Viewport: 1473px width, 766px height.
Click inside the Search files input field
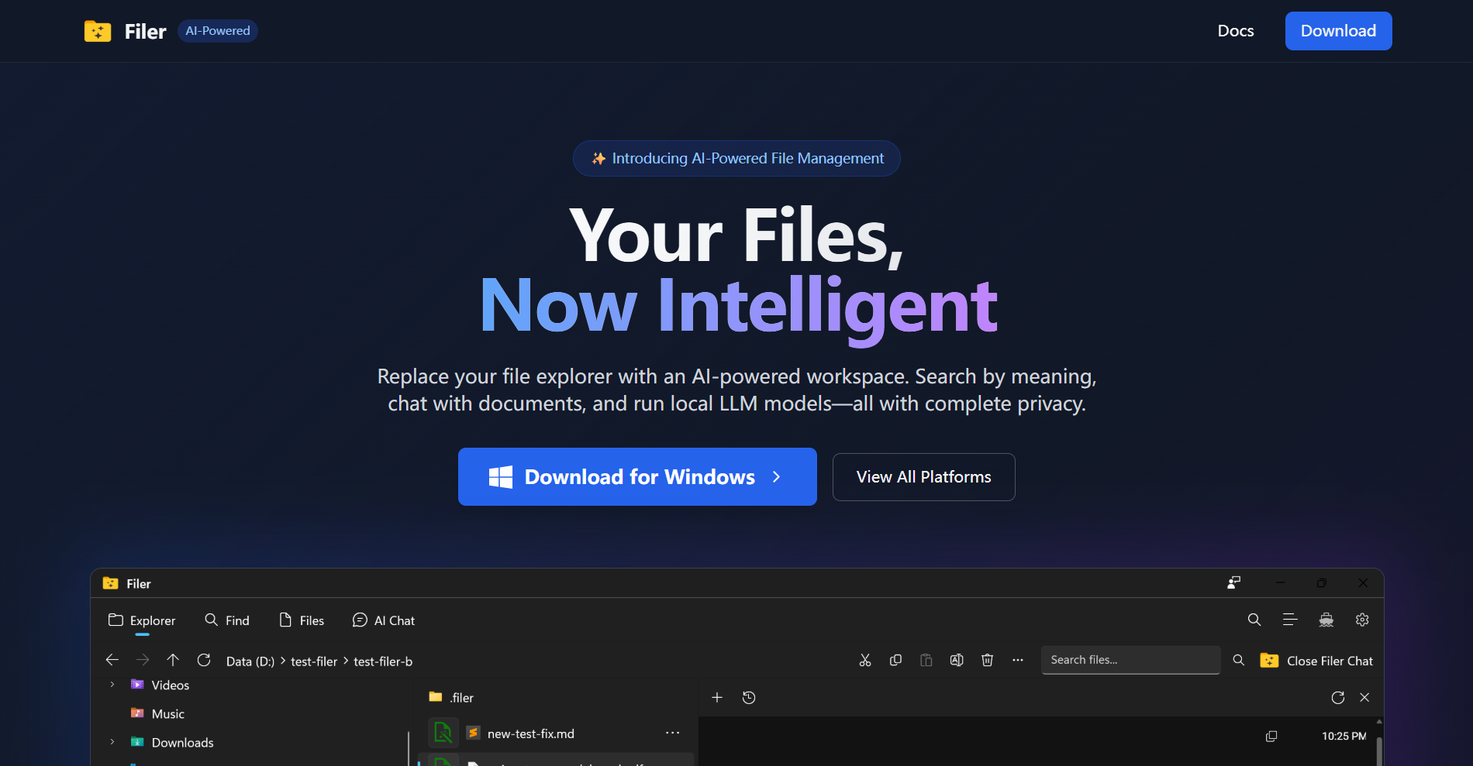[x=1130, y=659]
